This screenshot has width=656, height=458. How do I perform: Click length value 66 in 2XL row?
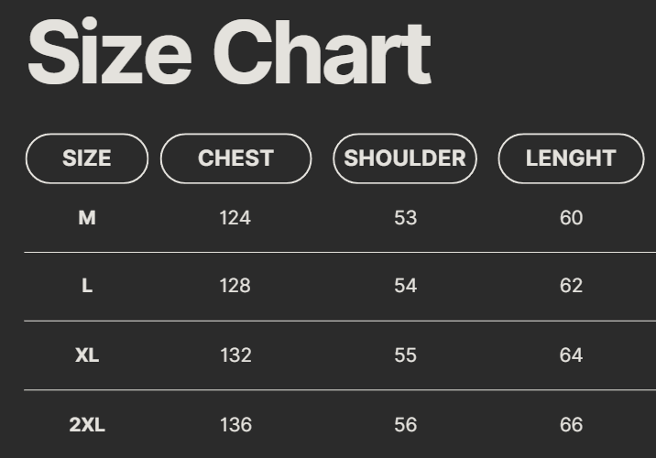(x=571, y=425)
